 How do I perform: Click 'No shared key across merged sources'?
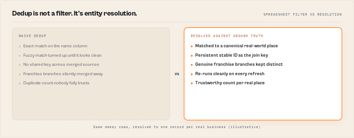pos(61,64)
